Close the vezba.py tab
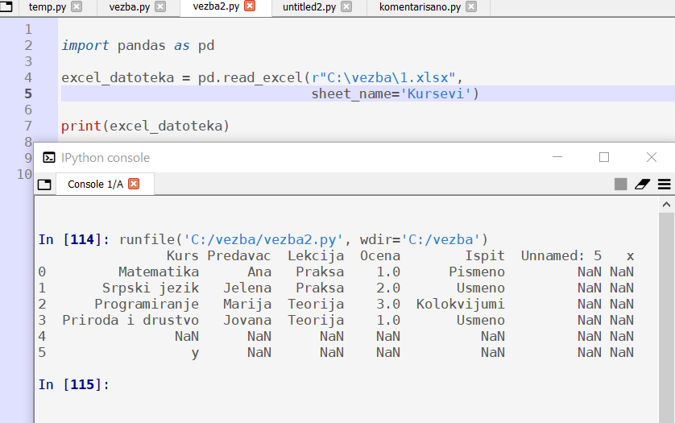 coord(160,7)
